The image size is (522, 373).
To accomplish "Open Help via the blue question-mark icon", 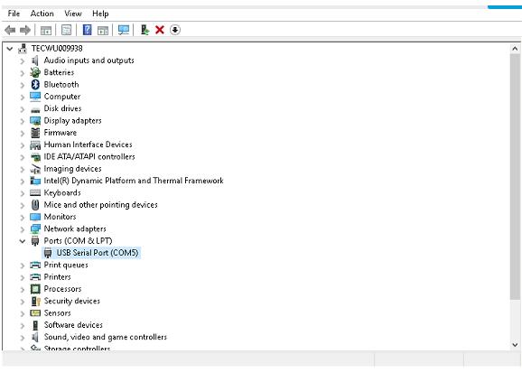I will click(x=88, y=30).
